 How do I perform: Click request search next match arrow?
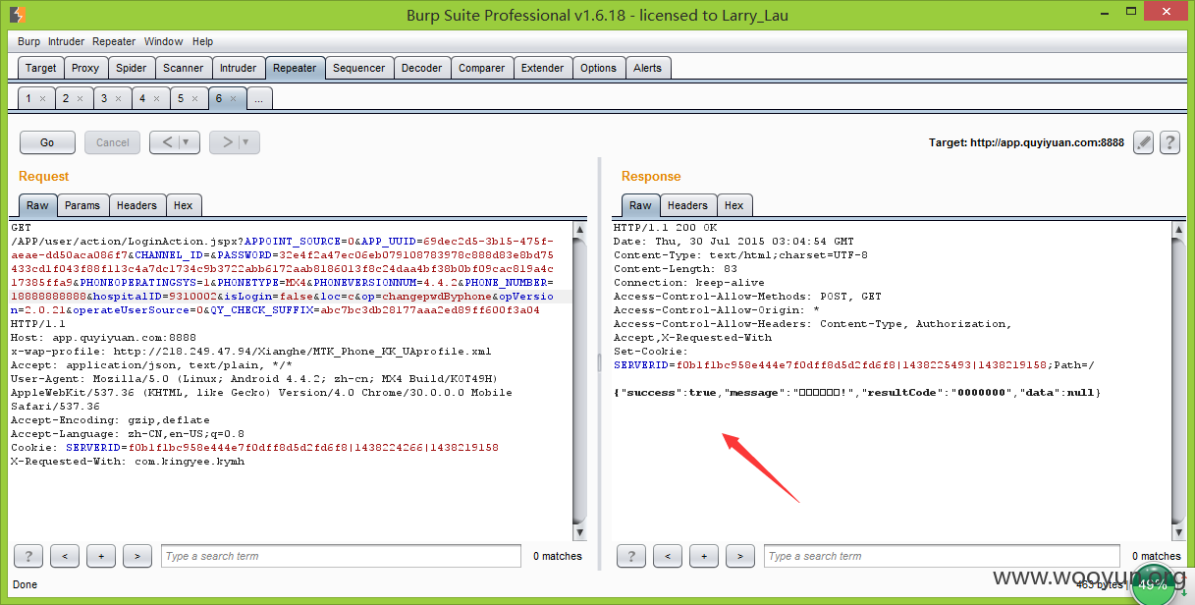(x=136, y=556)
